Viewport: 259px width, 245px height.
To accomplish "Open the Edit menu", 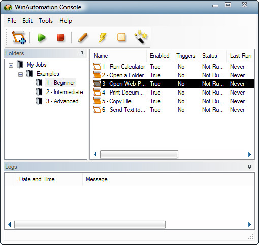I will pos(27,21).
